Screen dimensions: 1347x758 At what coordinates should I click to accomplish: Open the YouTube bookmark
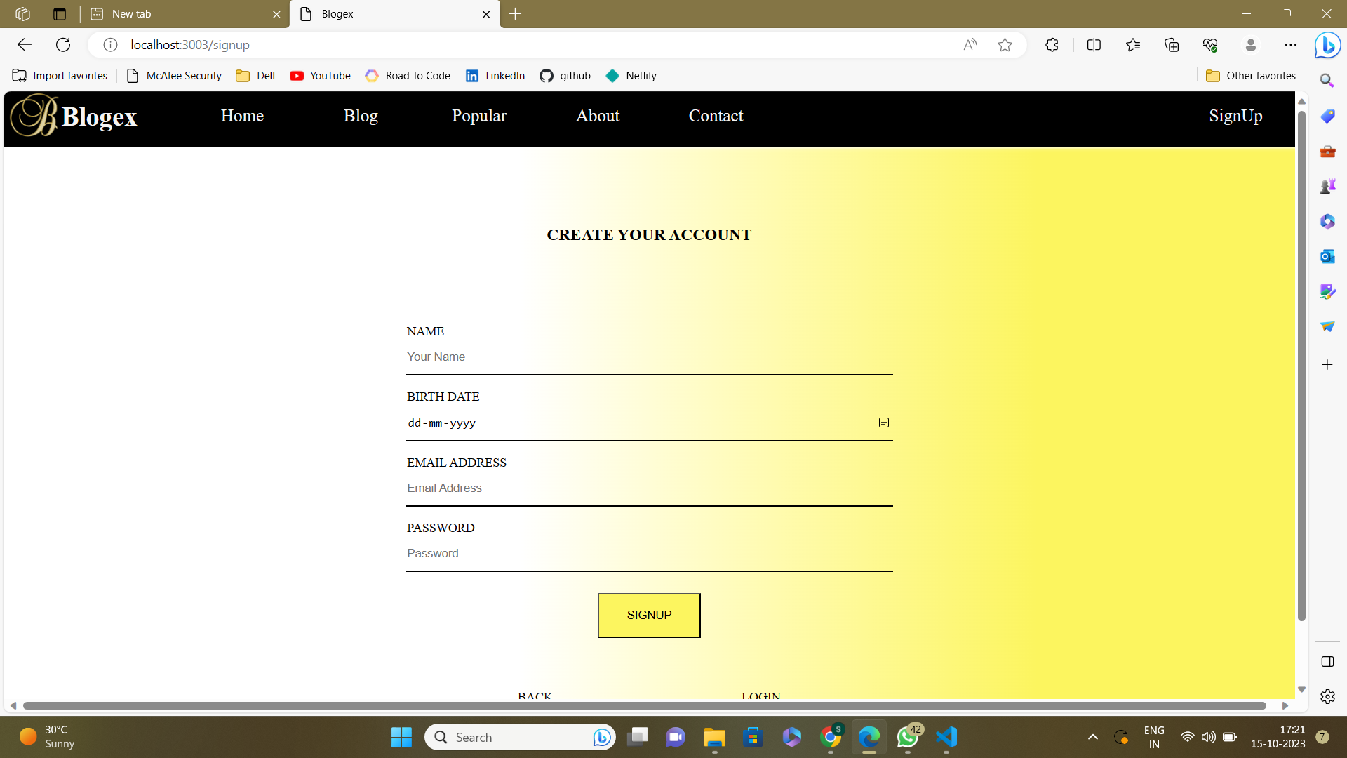pos(321,76)
